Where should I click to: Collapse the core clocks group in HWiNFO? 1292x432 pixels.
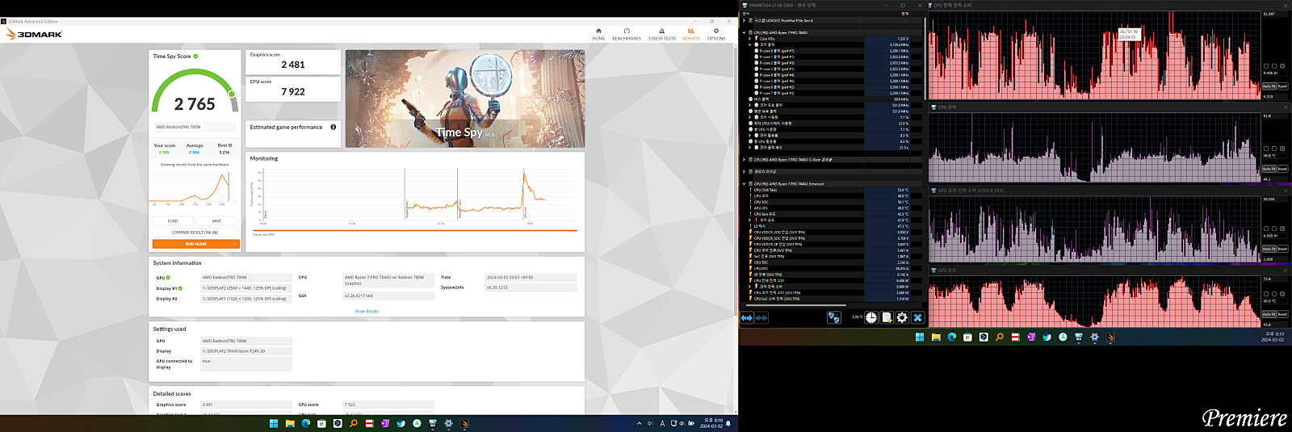click(x=750, y=44)
